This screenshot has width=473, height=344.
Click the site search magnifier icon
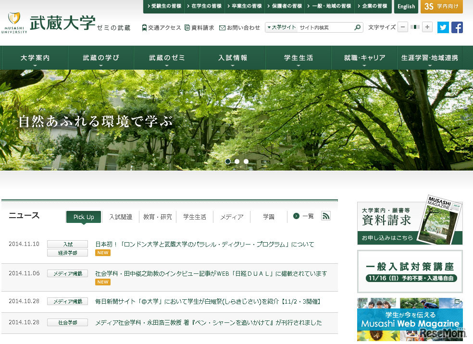(x=357, y=27)
